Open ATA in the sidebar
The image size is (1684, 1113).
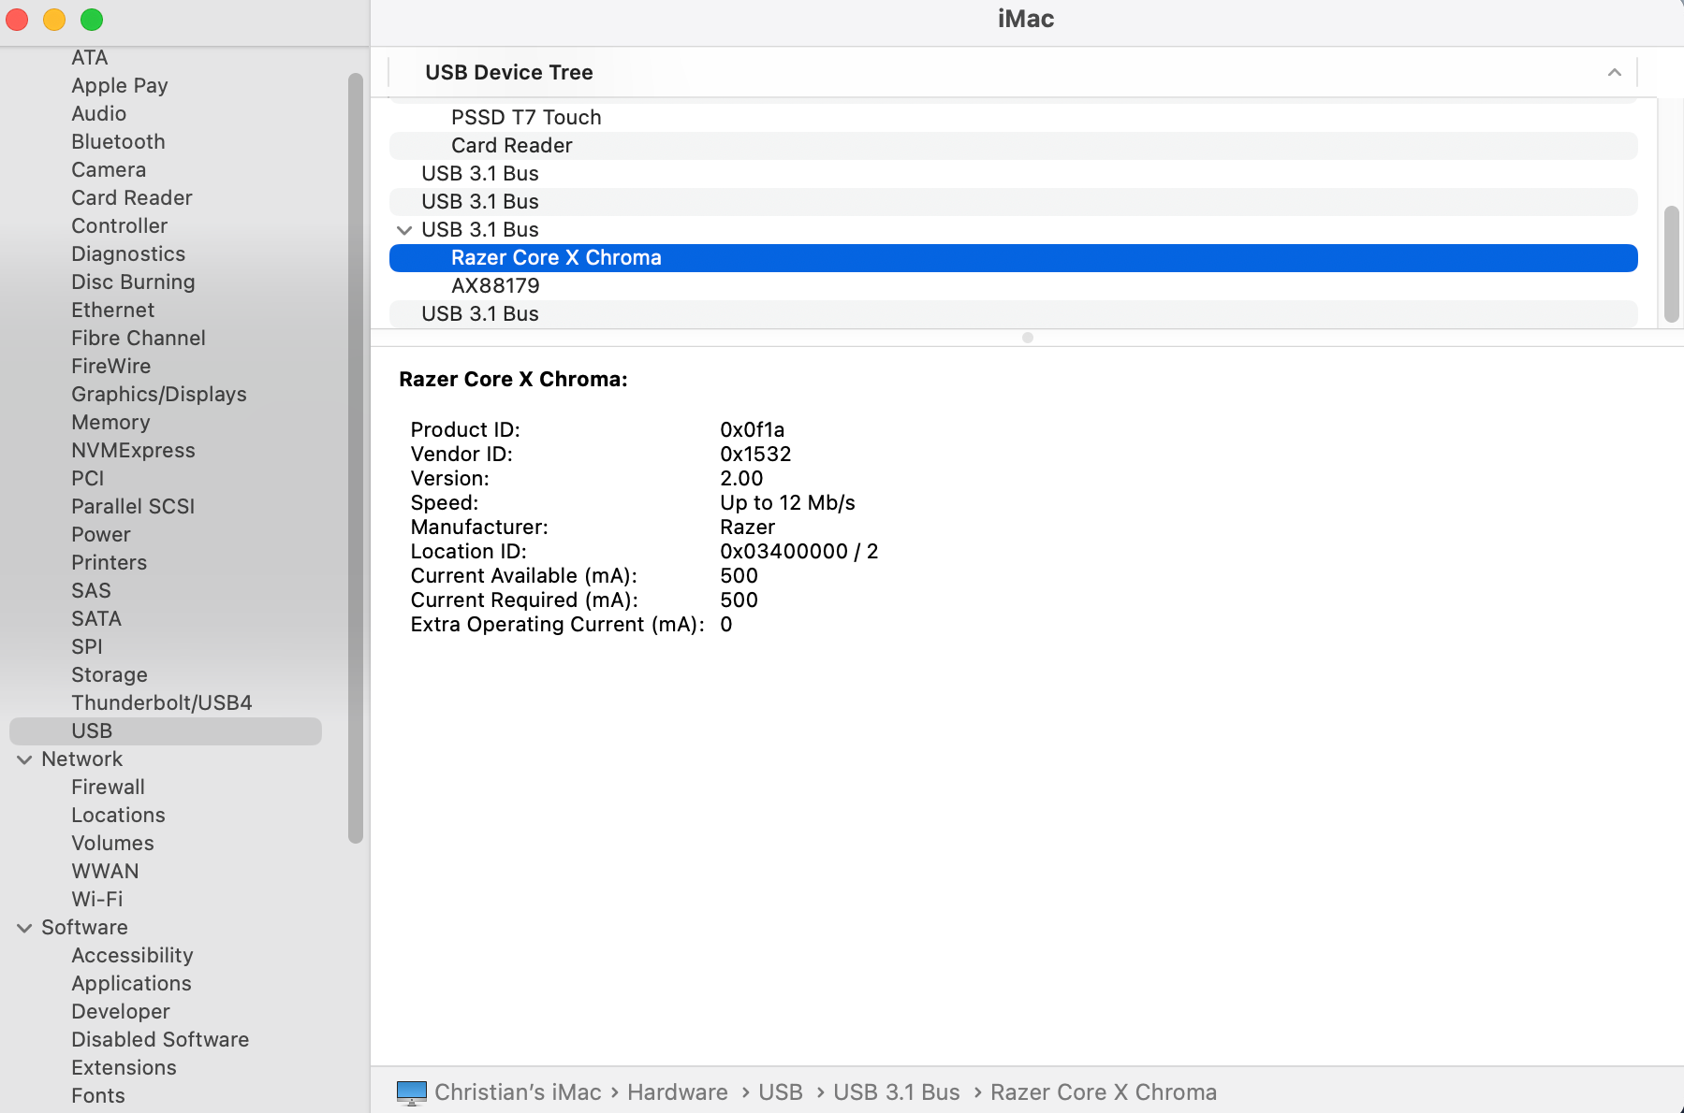click(x=90, y=58)
